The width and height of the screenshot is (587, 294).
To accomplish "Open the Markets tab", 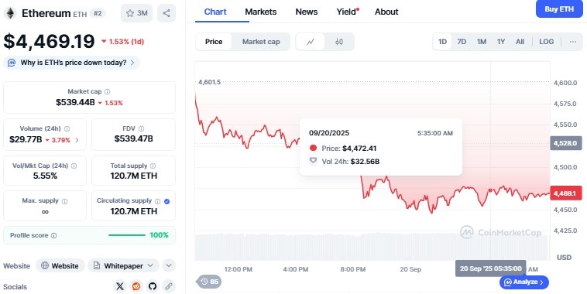I will (260, 12).
